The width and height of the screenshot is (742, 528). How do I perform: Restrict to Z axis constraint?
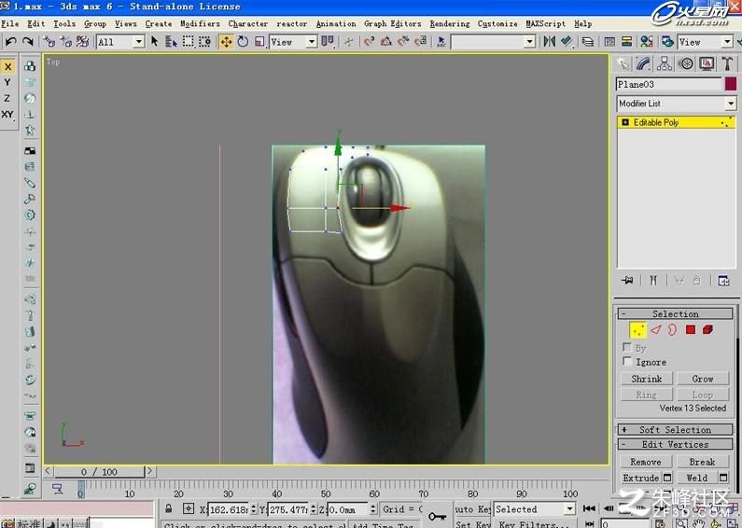pyautogui.click(x=7, y=98)
